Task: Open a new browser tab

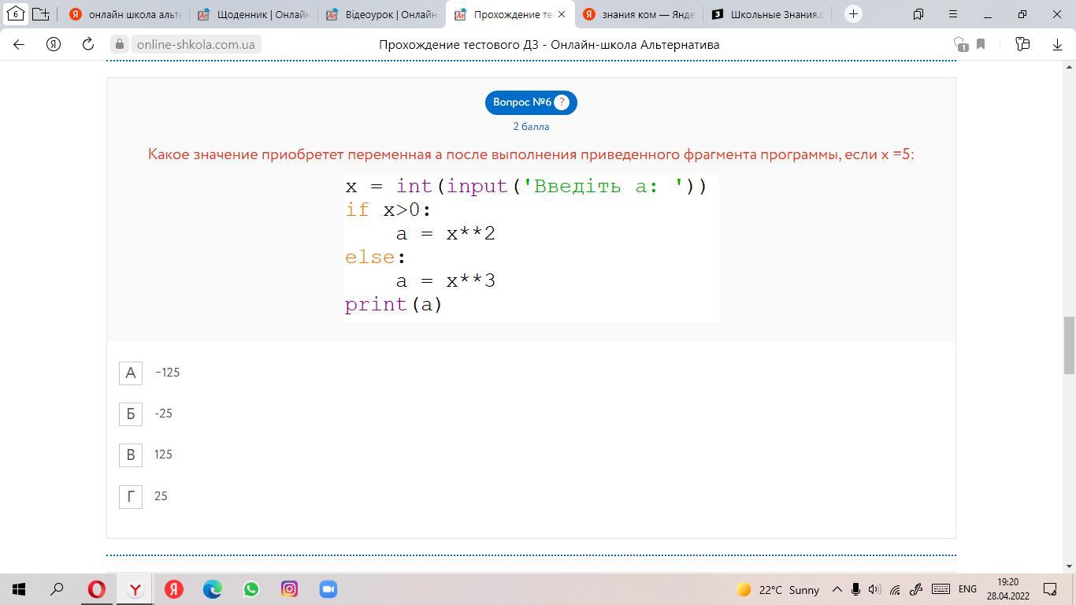Action: (x=853, y=14)
